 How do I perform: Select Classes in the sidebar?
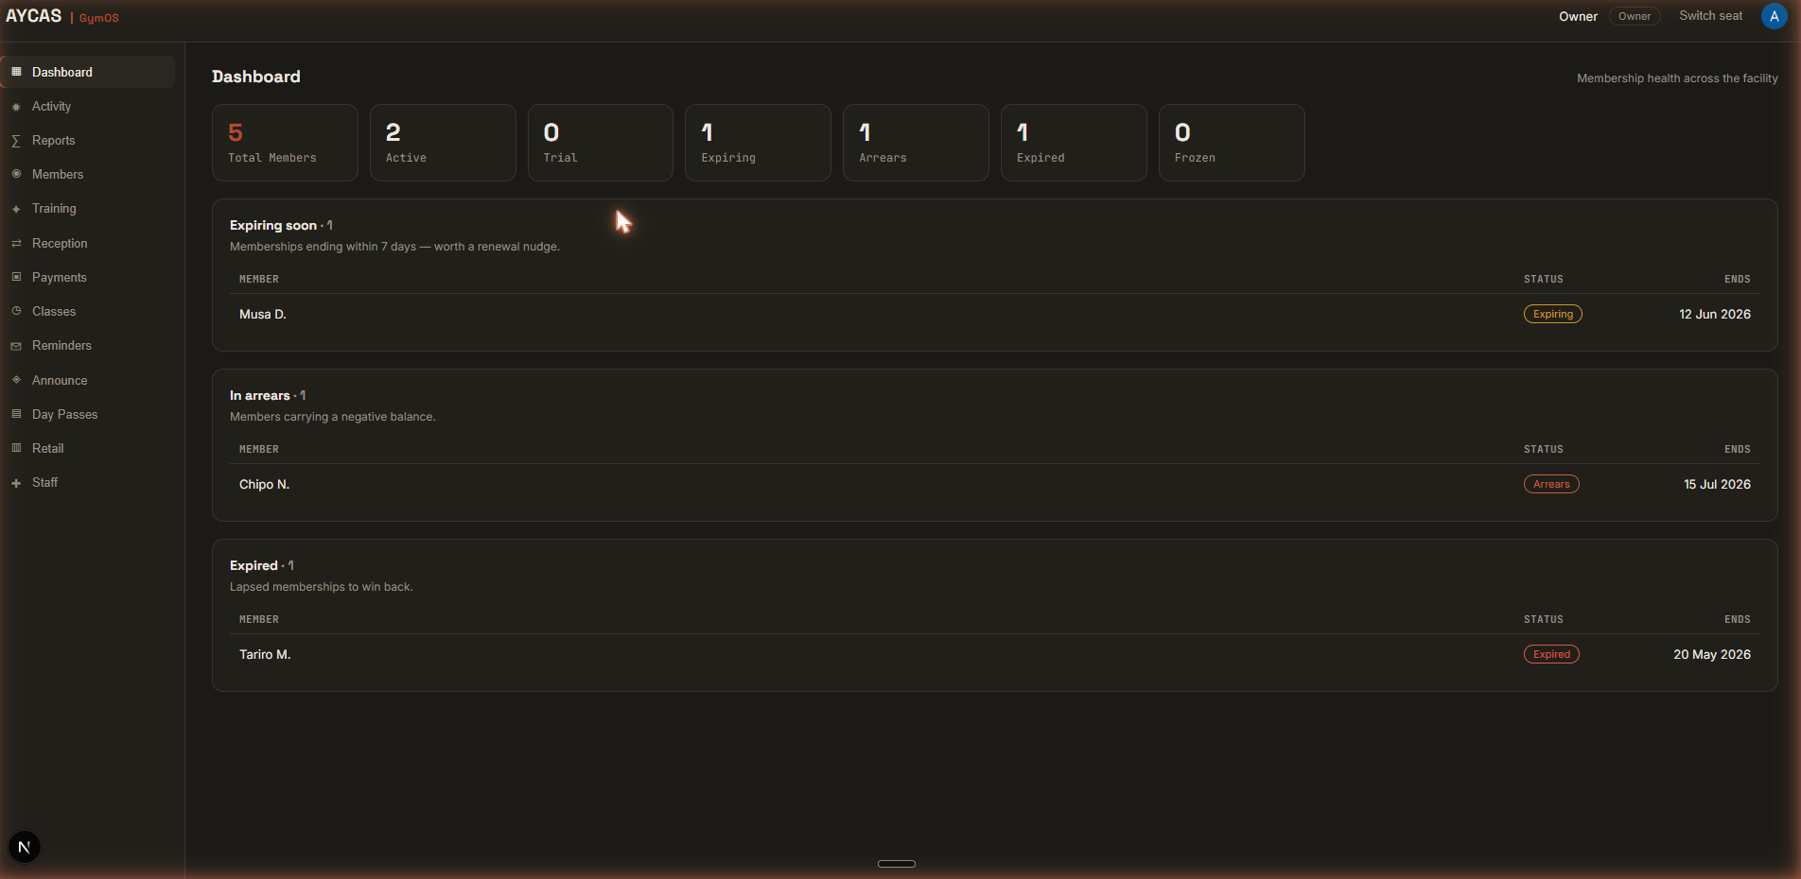pos(88,311)
